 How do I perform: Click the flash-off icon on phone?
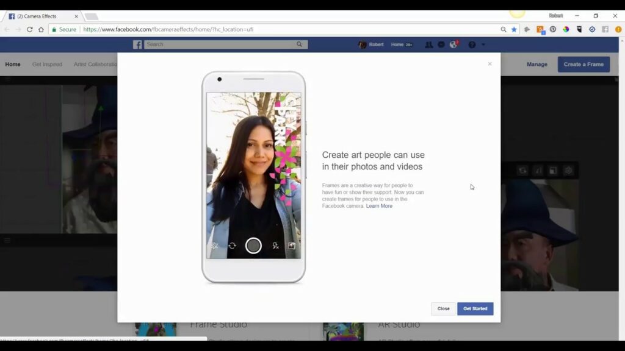275,246
